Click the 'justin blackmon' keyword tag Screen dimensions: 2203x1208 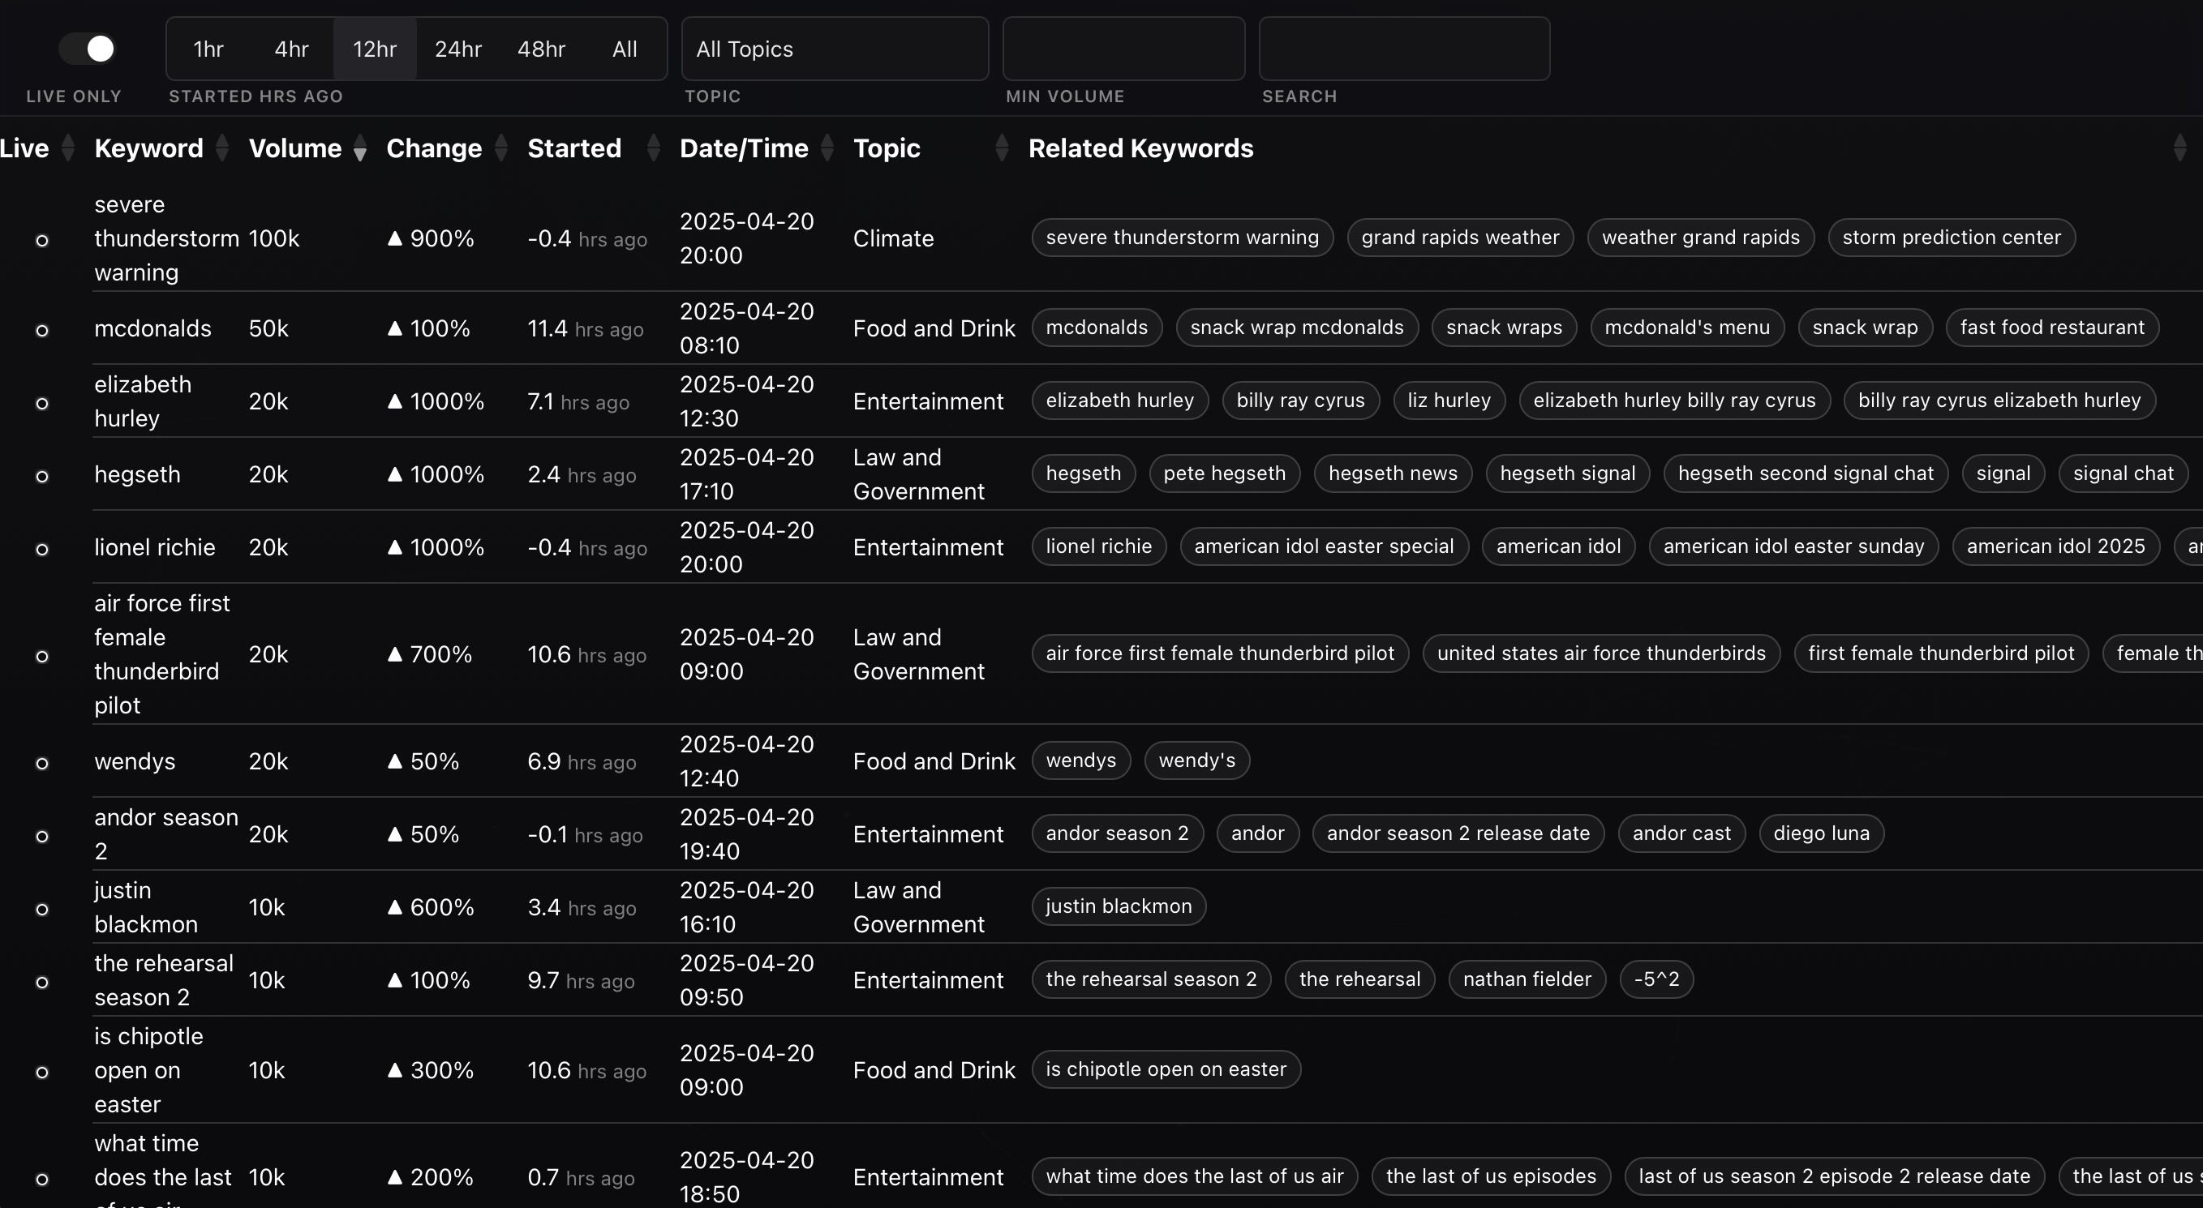point(1118,906)
